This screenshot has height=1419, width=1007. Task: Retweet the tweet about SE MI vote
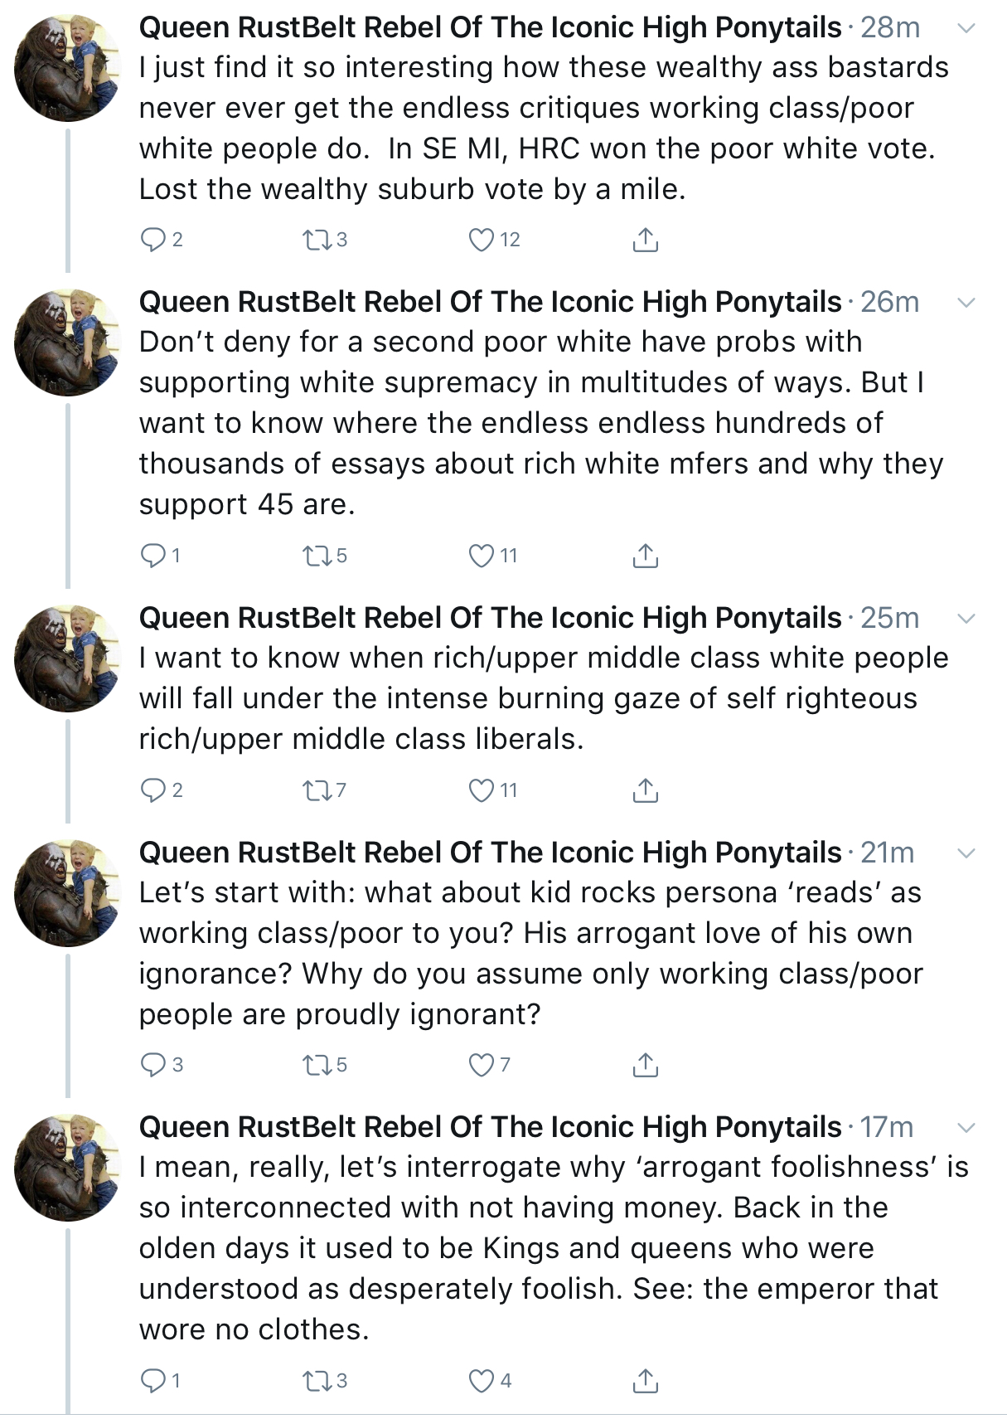(316, 240)
